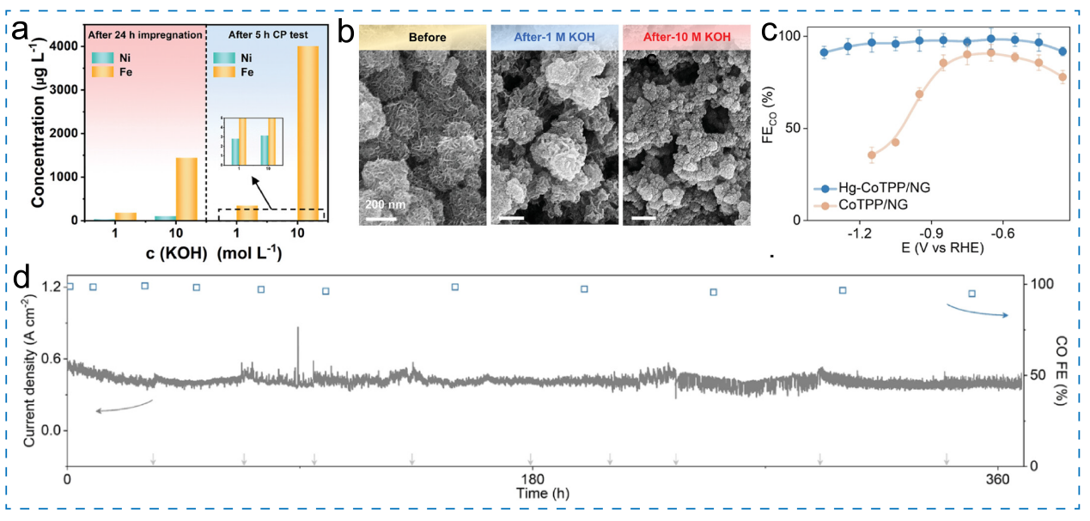Viewport: 1090px width, 521px height.
Task: Click the first blue square CO FE marker
Action: point(70,287)
